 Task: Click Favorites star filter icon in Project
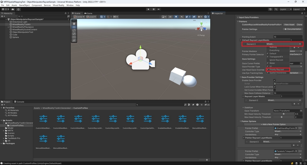(202, 105)
